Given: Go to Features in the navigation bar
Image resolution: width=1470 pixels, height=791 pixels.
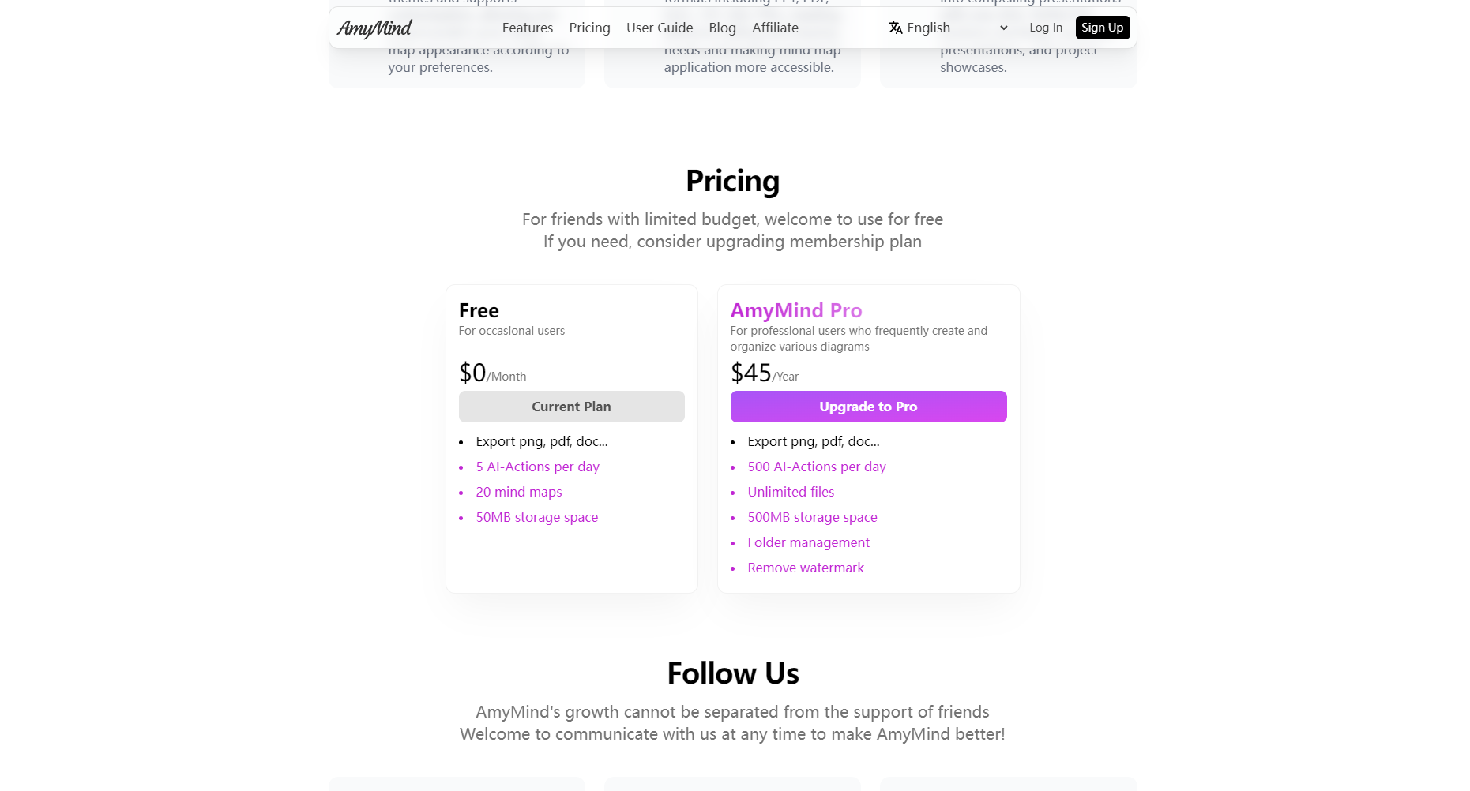Looking at the screenshot, I should click(527, 28).
